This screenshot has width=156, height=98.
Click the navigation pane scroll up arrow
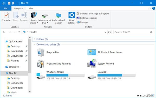click(30, 37)
